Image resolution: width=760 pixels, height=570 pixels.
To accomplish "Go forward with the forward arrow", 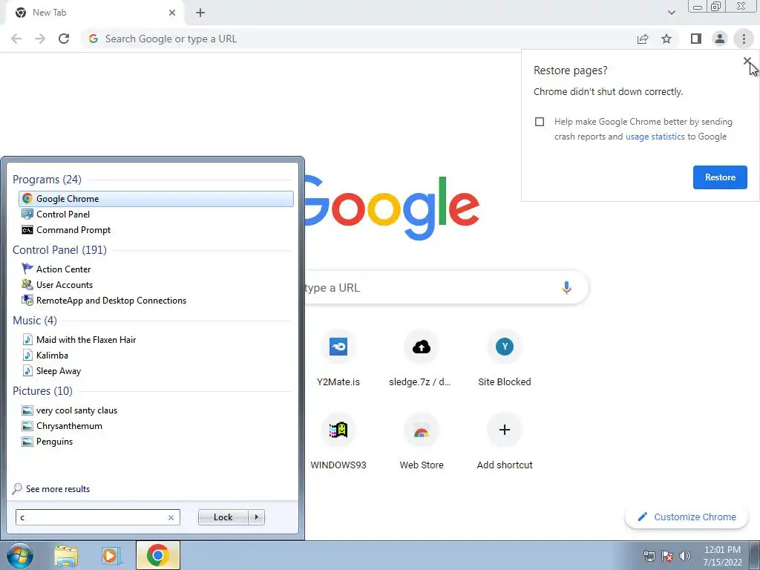I will [x=40, y=39].
